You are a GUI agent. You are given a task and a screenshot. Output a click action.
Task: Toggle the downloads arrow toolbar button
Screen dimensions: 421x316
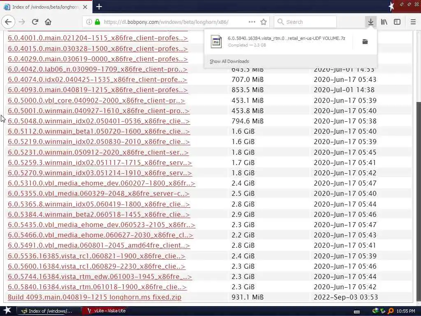click(370, 22)
